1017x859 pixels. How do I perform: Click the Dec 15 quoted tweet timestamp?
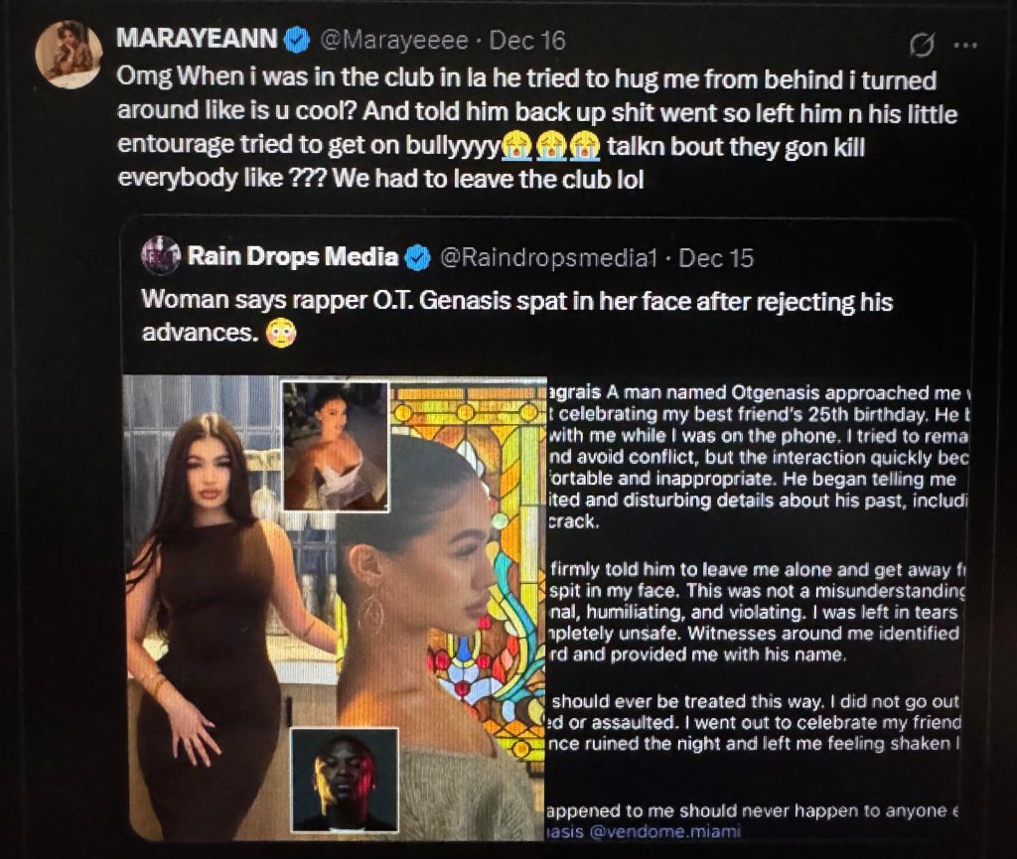pyautogui.click(x=716, y=258)
